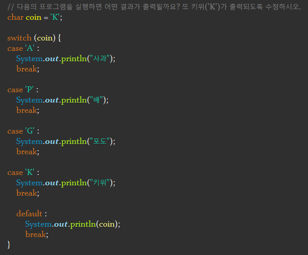
Task: Click 'coin' argument in the default println
Action: coord(107,224)
